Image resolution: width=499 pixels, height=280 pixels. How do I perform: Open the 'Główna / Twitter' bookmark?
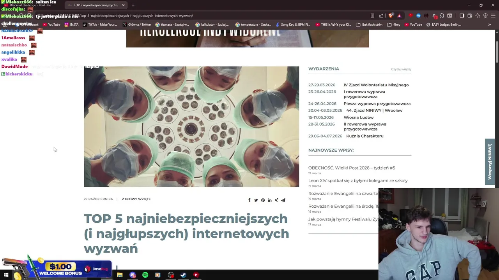point(137,24)
